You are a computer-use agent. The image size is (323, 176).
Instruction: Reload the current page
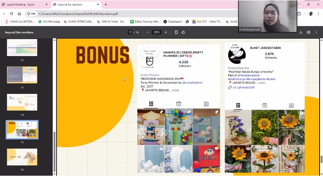(11, 14)
